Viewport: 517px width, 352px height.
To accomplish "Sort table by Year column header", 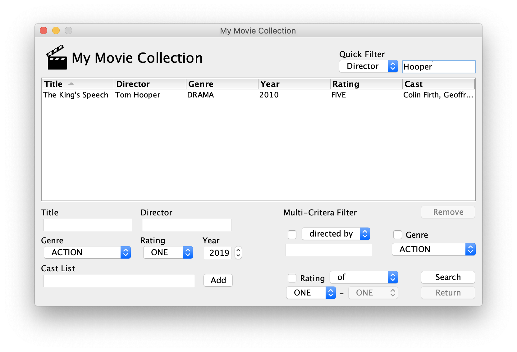I will tap(294, 84).
